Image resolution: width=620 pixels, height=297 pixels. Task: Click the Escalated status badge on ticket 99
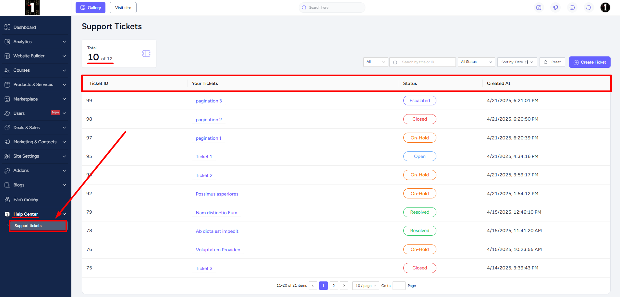pos(419,101)
